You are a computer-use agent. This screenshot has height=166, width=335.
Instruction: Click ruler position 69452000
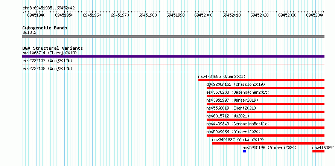click(x=204, y=15)
